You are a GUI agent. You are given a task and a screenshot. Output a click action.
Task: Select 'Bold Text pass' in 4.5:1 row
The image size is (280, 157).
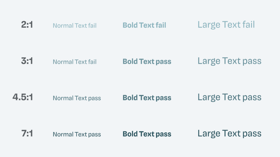click(x=147, y=98)
